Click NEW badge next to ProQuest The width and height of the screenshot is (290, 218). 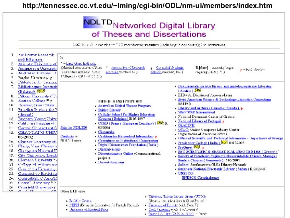(x=197, y=147)
